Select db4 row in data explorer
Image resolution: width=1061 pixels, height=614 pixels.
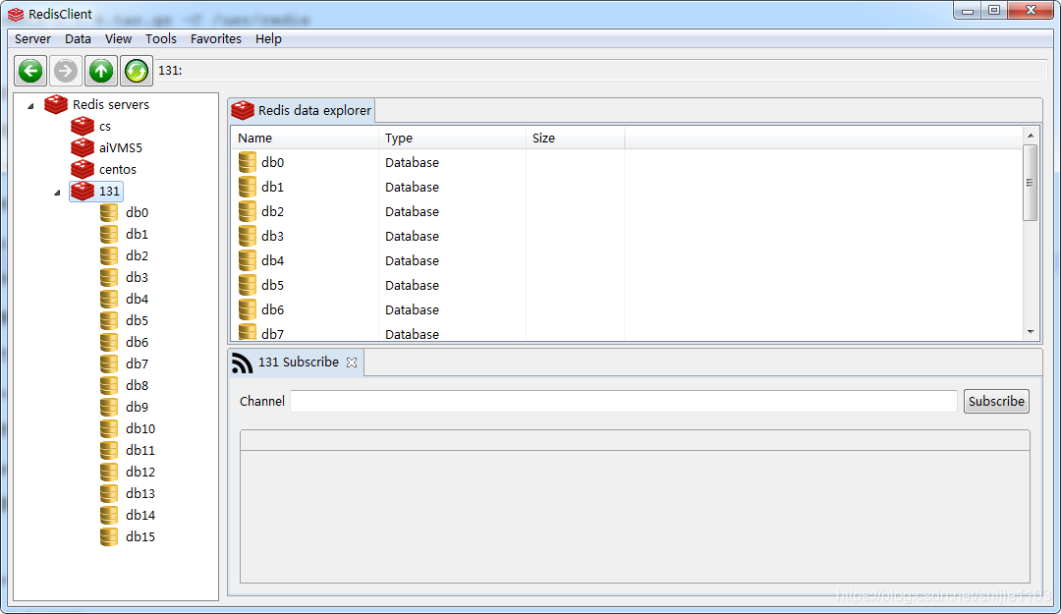[x=627, y=260]
